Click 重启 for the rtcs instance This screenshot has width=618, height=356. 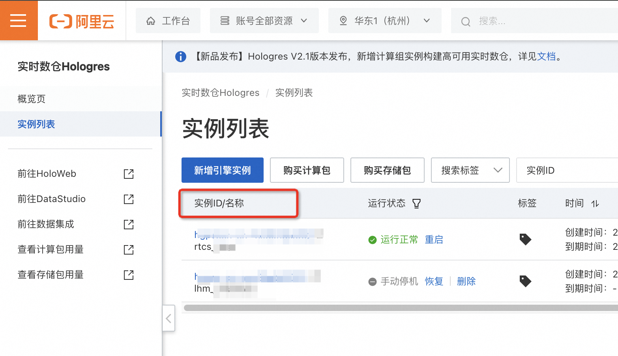click(x=434, y=240)
